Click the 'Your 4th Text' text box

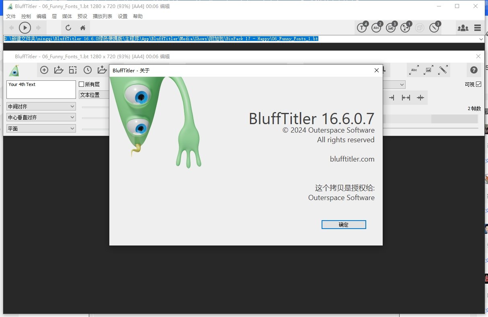point(41,90)
